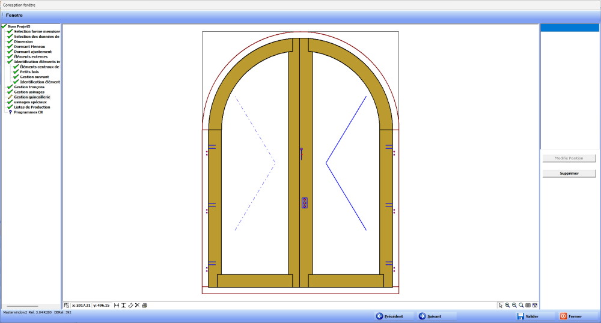Screen dimensions: 601x323
Task: Open the Gestion usinages step
Action: click(29, 92)
